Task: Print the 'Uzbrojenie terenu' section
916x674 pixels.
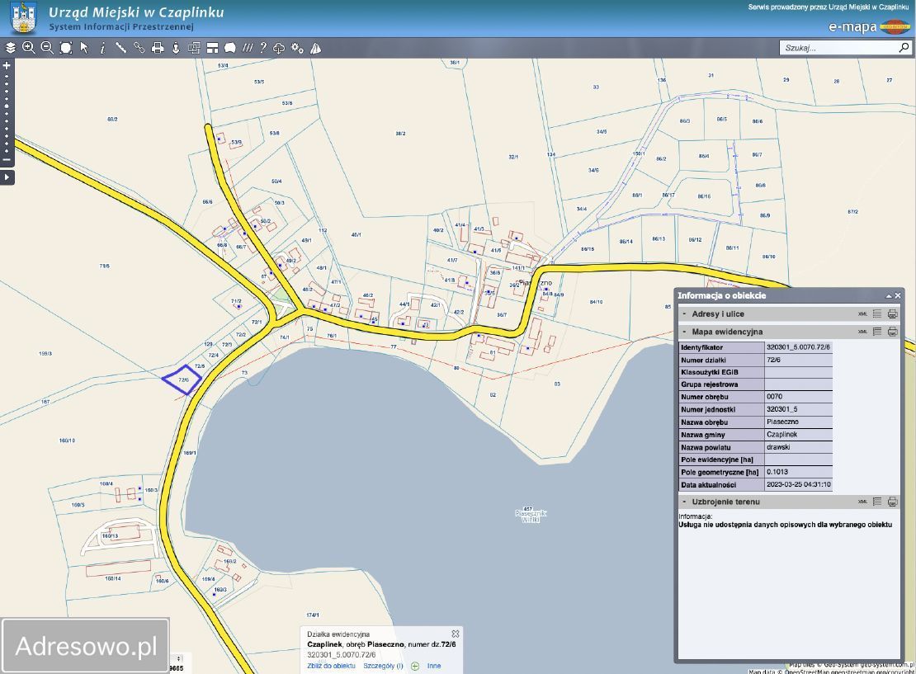Action: 892,502
